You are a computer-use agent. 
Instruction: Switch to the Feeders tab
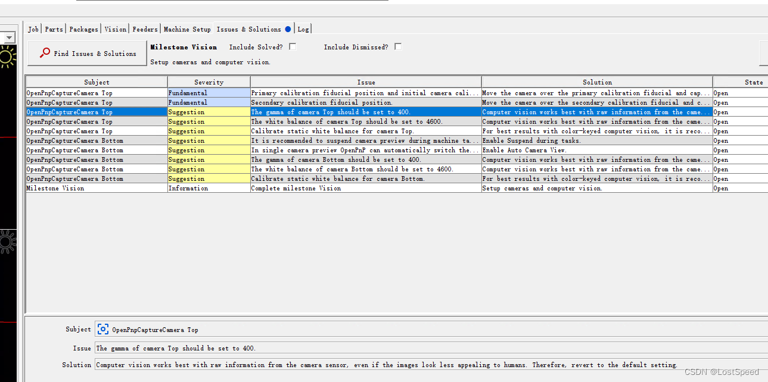tap(145, 29)
